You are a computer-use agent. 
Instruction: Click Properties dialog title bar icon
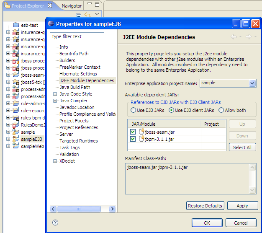coord(51,23)
